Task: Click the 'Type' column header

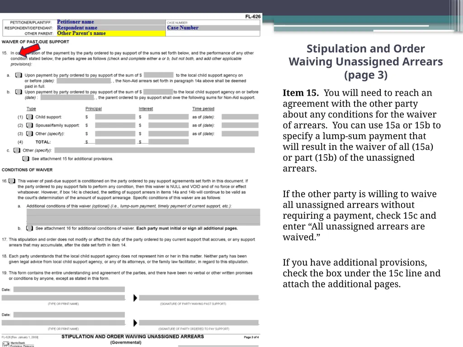Action: tap(31, 108)
